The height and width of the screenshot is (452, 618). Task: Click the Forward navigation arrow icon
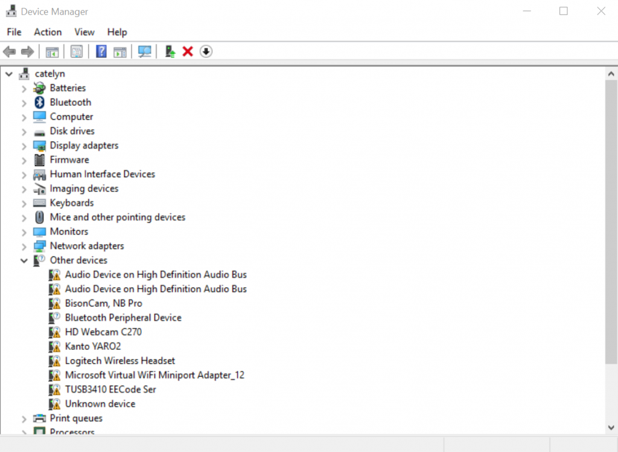coord(27,51)
